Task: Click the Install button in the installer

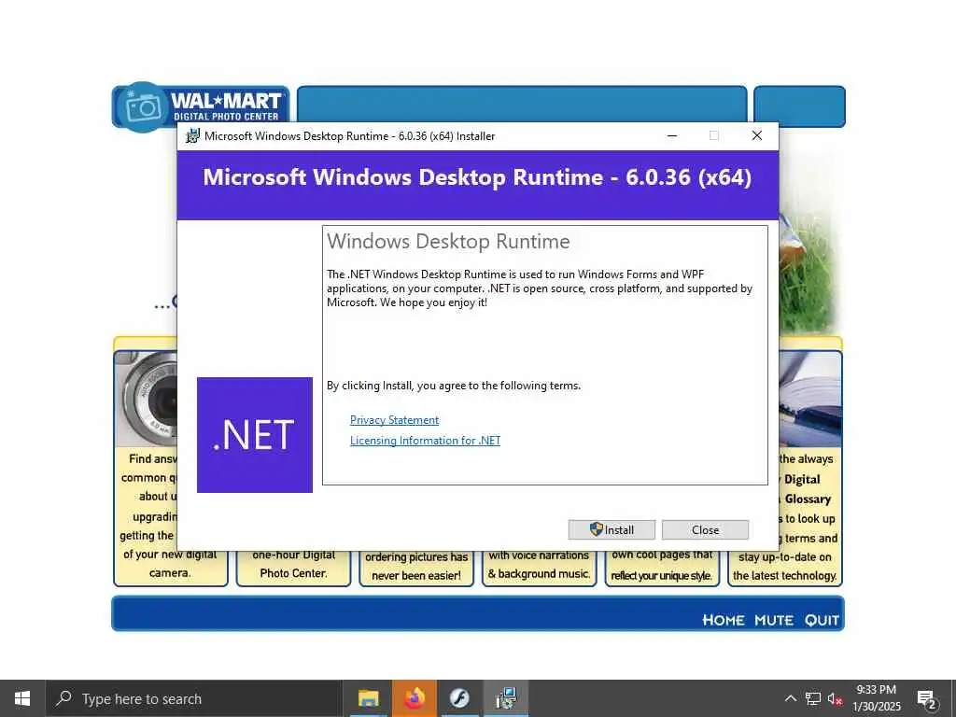Action: pyautogui.click(x=612, y=530)
